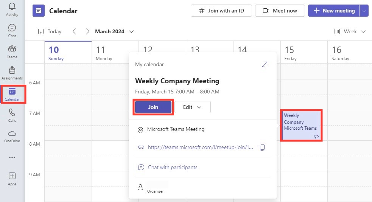Click the chat bubble icon in popup
The image size is (372, 202).
141,167
